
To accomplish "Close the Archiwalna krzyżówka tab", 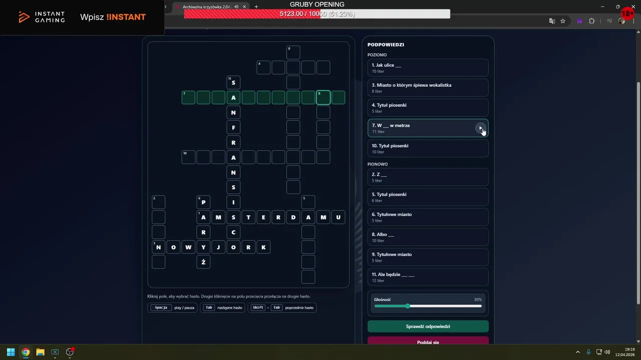I will (x=244, y=6).
